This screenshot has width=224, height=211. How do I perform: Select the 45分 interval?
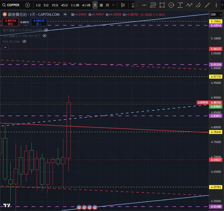(x=64, y=5)
